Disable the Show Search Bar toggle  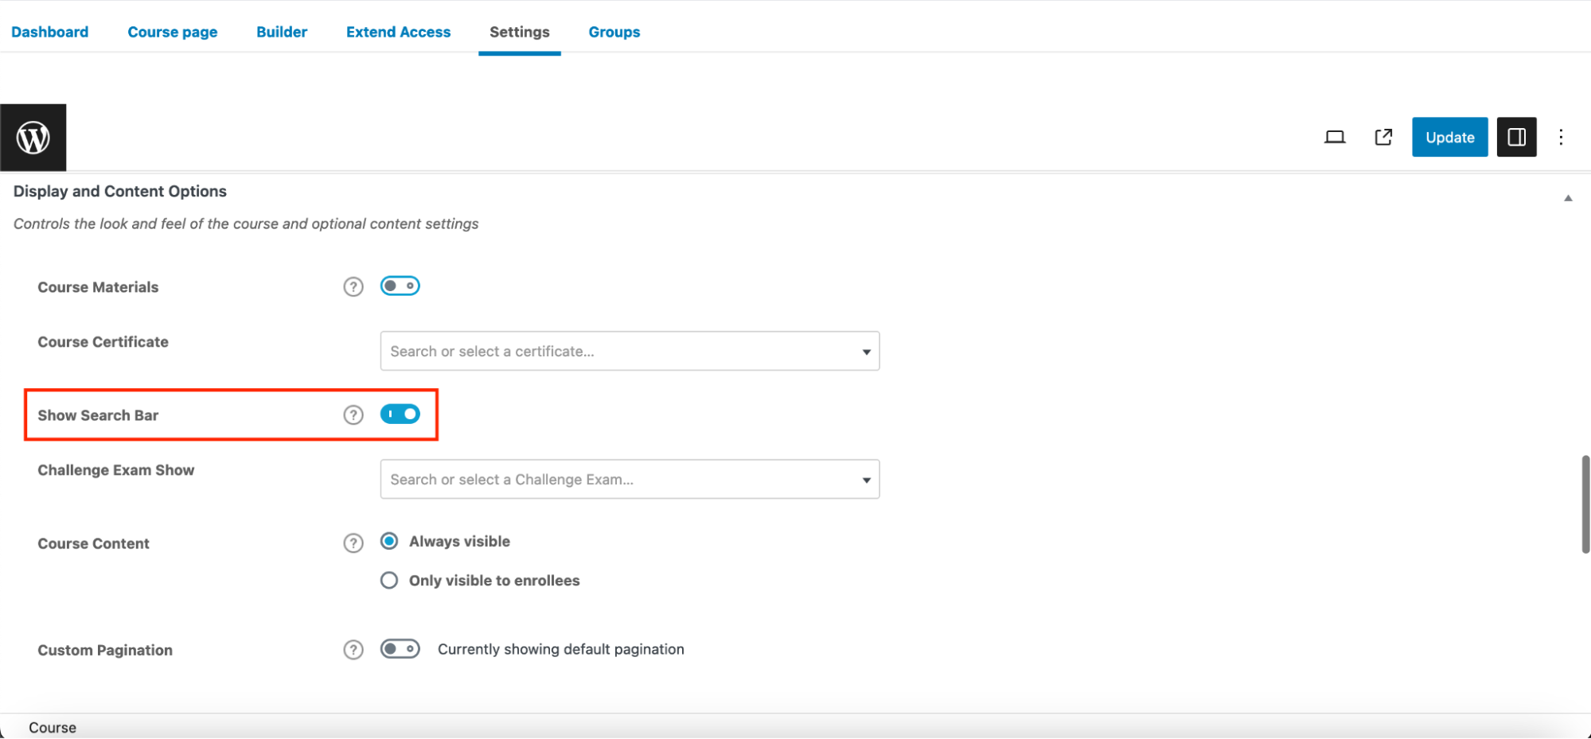pyautogui.click(x=400, y=414)
